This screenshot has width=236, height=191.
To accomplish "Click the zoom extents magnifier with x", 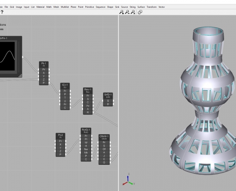I will pos(133,12).
